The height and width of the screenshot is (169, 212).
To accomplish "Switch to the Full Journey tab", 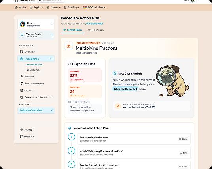I will click(x=96, y=30).
